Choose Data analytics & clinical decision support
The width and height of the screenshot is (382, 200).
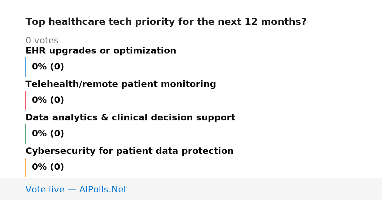coord(130,118)
